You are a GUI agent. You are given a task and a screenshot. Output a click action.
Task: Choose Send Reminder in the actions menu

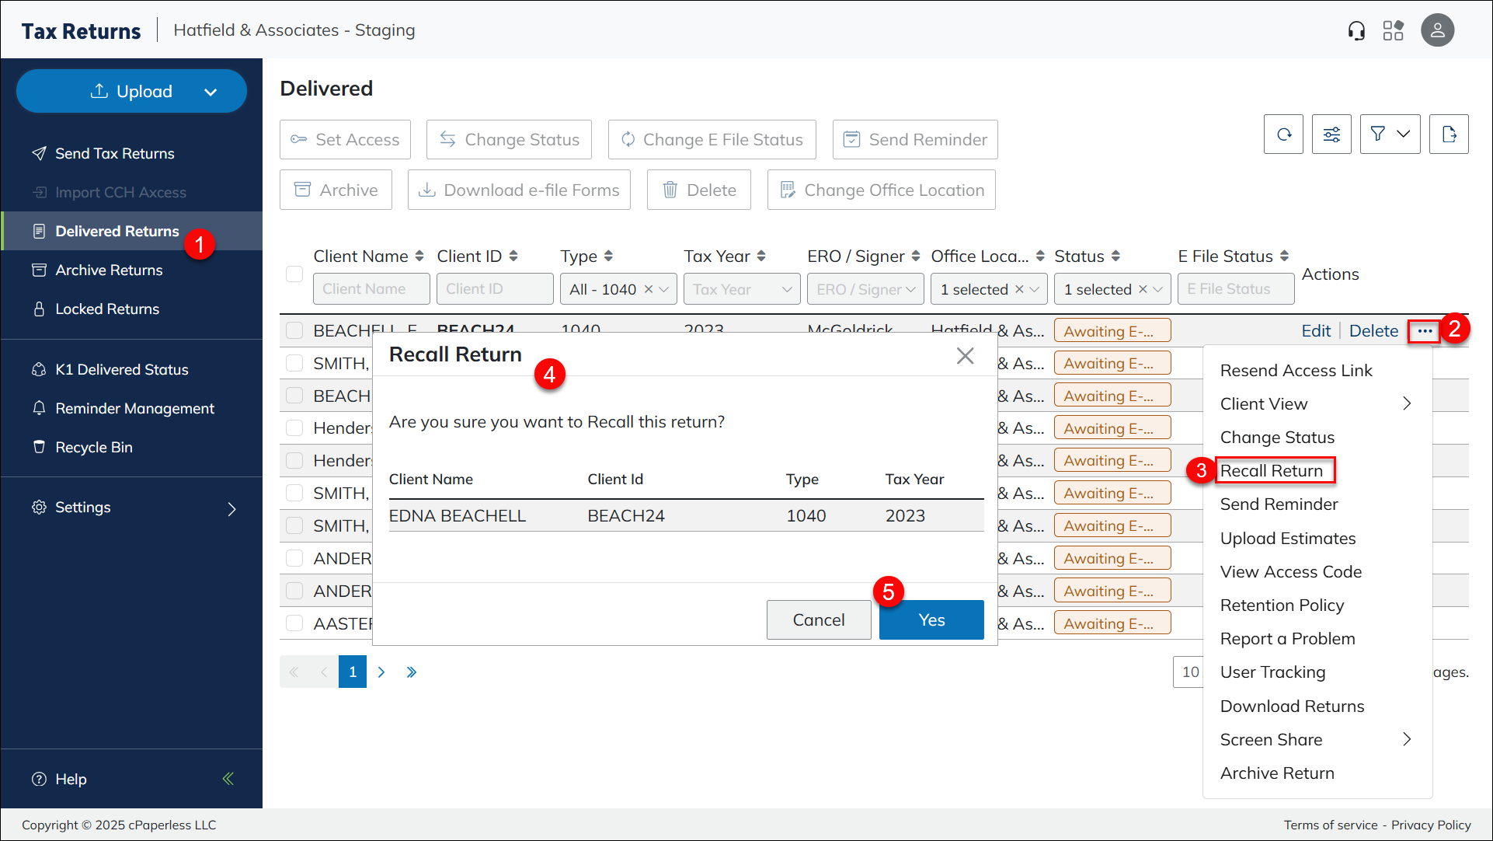point(1279,504)
